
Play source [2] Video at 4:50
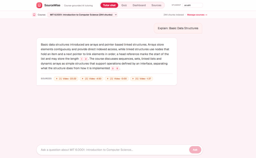point(91,79)
